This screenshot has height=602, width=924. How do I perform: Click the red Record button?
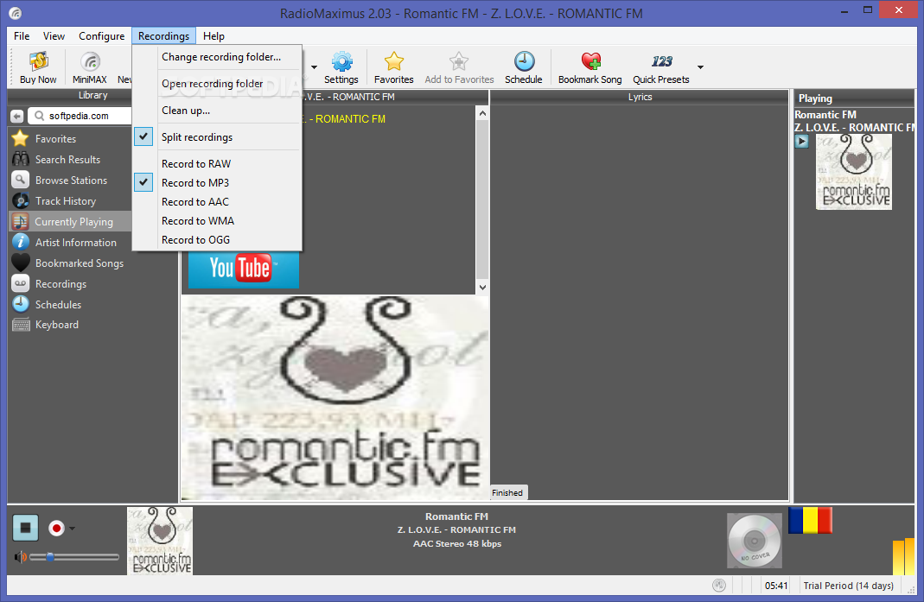tap(56, 529)
